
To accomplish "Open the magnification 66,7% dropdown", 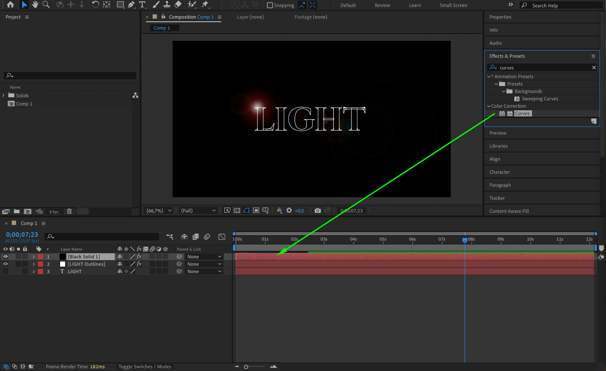I will (159, 210).
